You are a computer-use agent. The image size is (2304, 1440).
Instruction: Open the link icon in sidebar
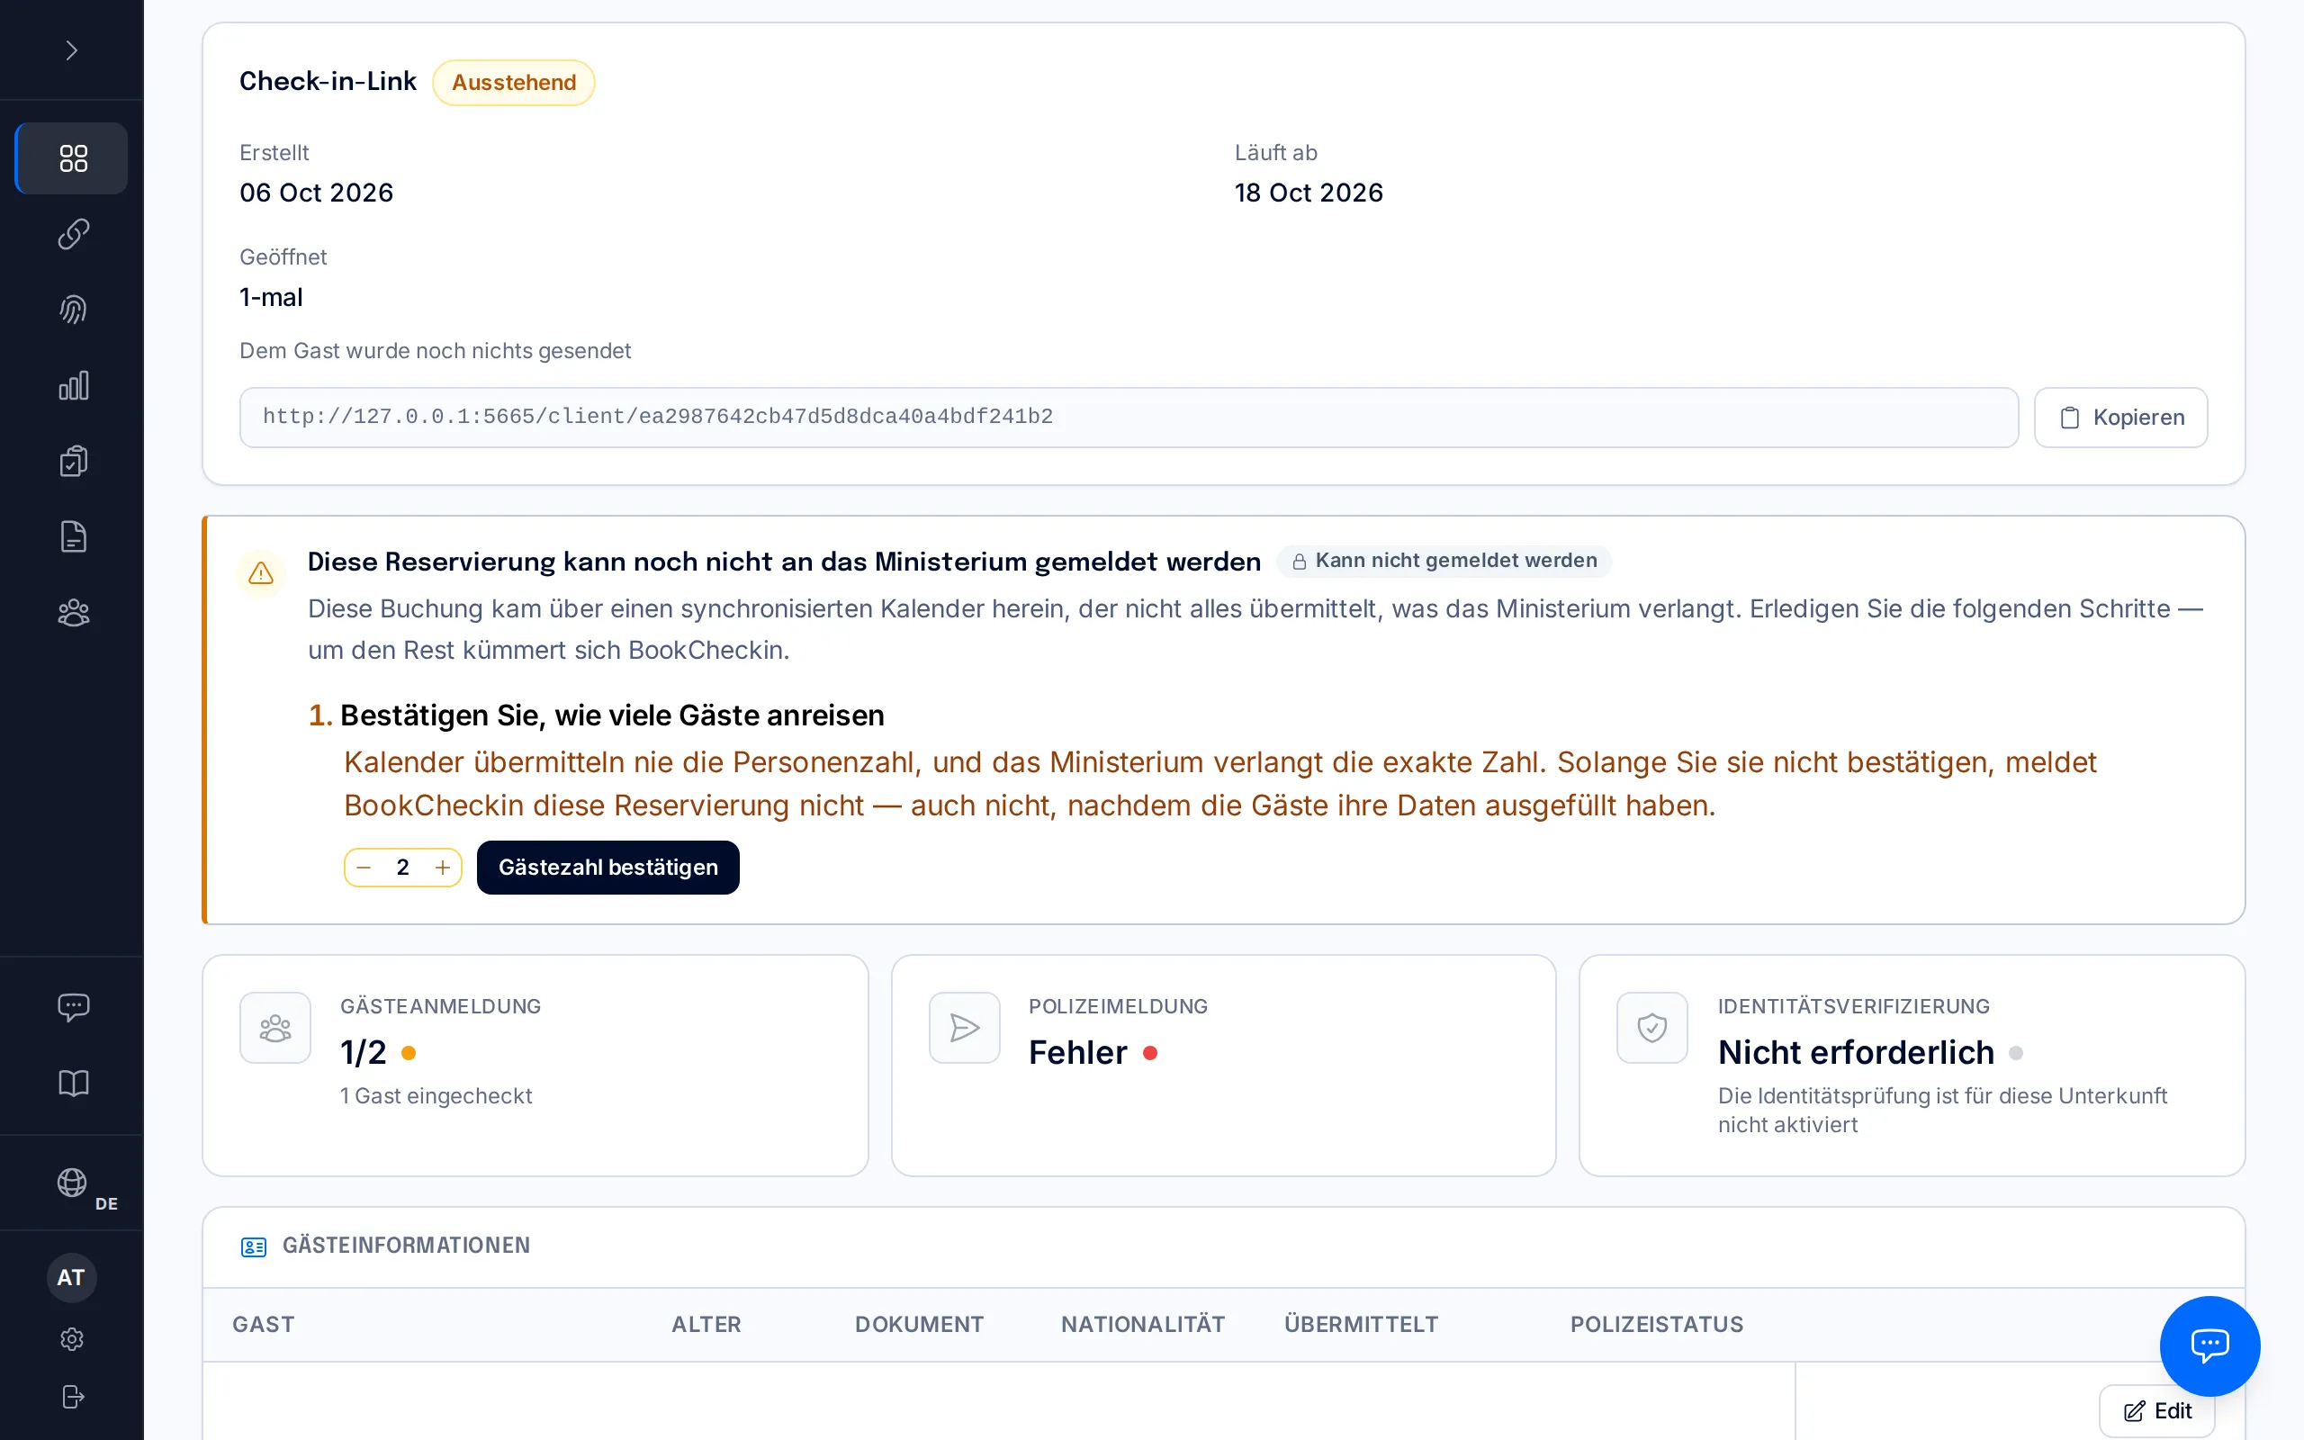(x=72, y=233)
